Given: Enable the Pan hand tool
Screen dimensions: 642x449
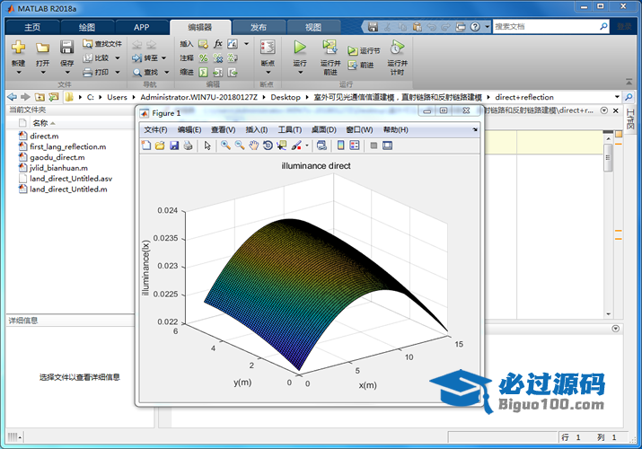Looking at the screenshot, I should click(x=254, y=145).
